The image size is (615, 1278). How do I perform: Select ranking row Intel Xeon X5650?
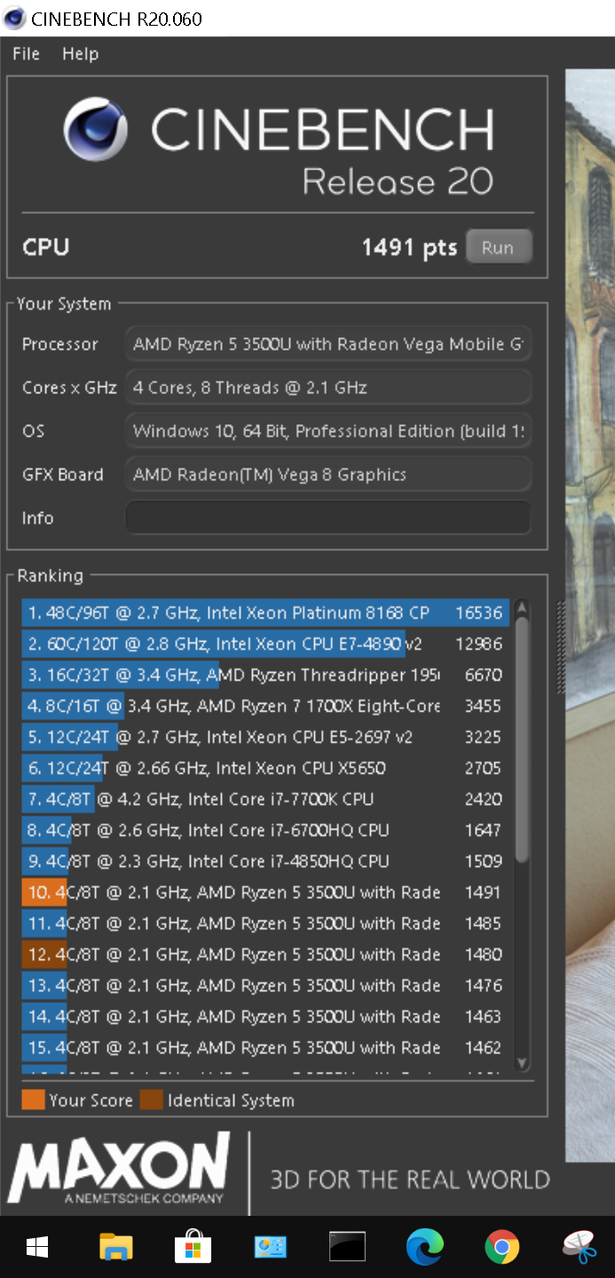click(x=265, y=769)
